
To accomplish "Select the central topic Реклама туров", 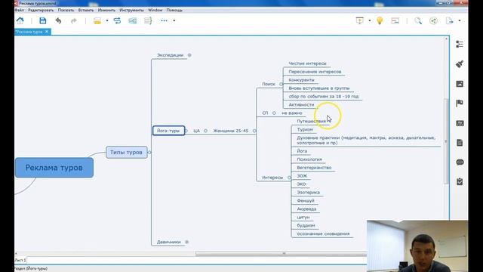I will 54,168.
